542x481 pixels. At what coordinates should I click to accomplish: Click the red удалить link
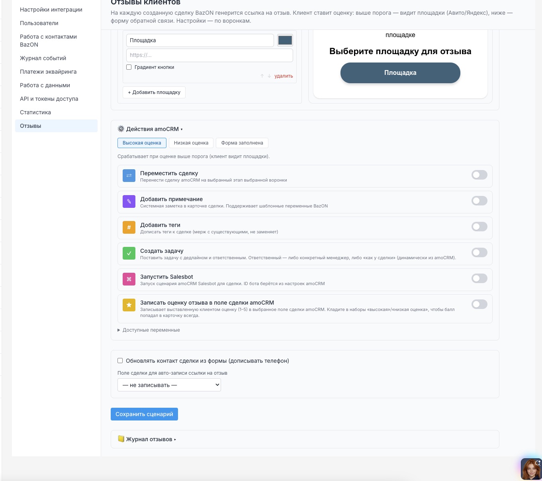[284, 76]
